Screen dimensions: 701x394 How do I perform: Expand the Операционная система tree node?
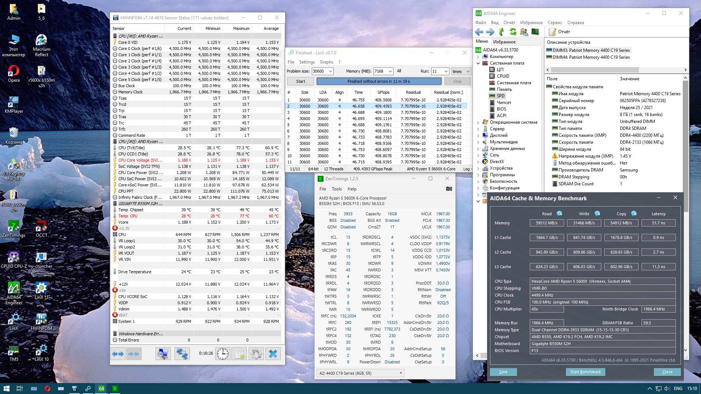[x=478, y=122]
